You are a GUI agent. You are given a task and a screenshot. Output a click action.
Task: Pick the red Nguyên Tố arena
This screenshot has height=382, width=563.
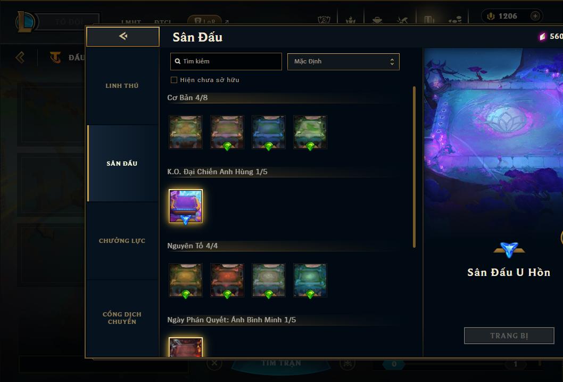[x=227, y=280]
